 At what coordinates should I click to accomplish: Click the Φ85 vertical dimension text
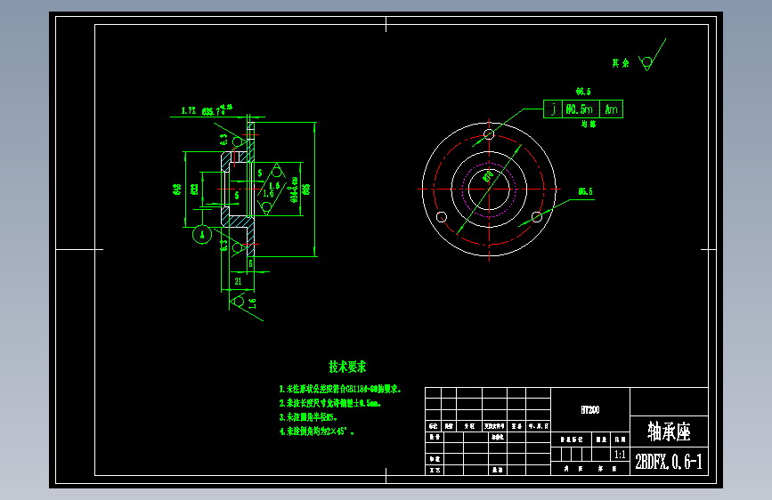pyautogui.click(x=306, y=189)
